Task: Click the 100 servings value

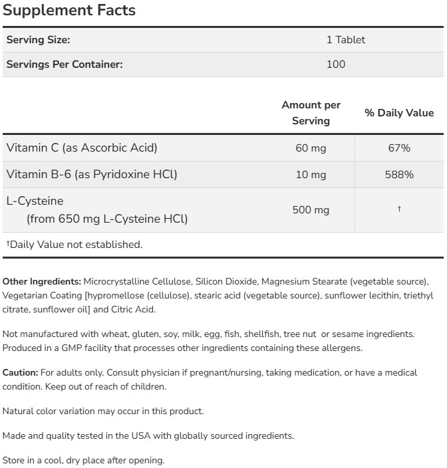Action: click(336, 64)
